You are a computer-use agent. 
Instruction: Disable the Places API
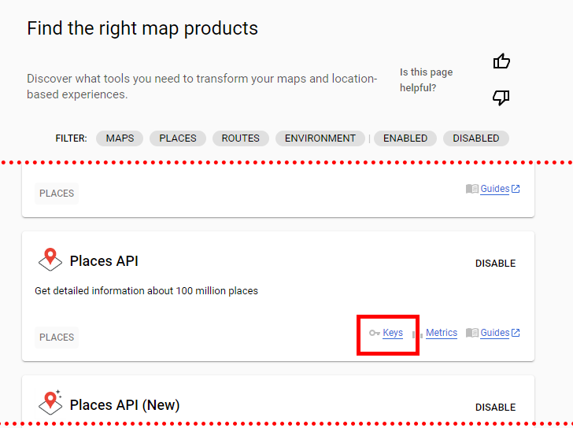tap(495, 264)
